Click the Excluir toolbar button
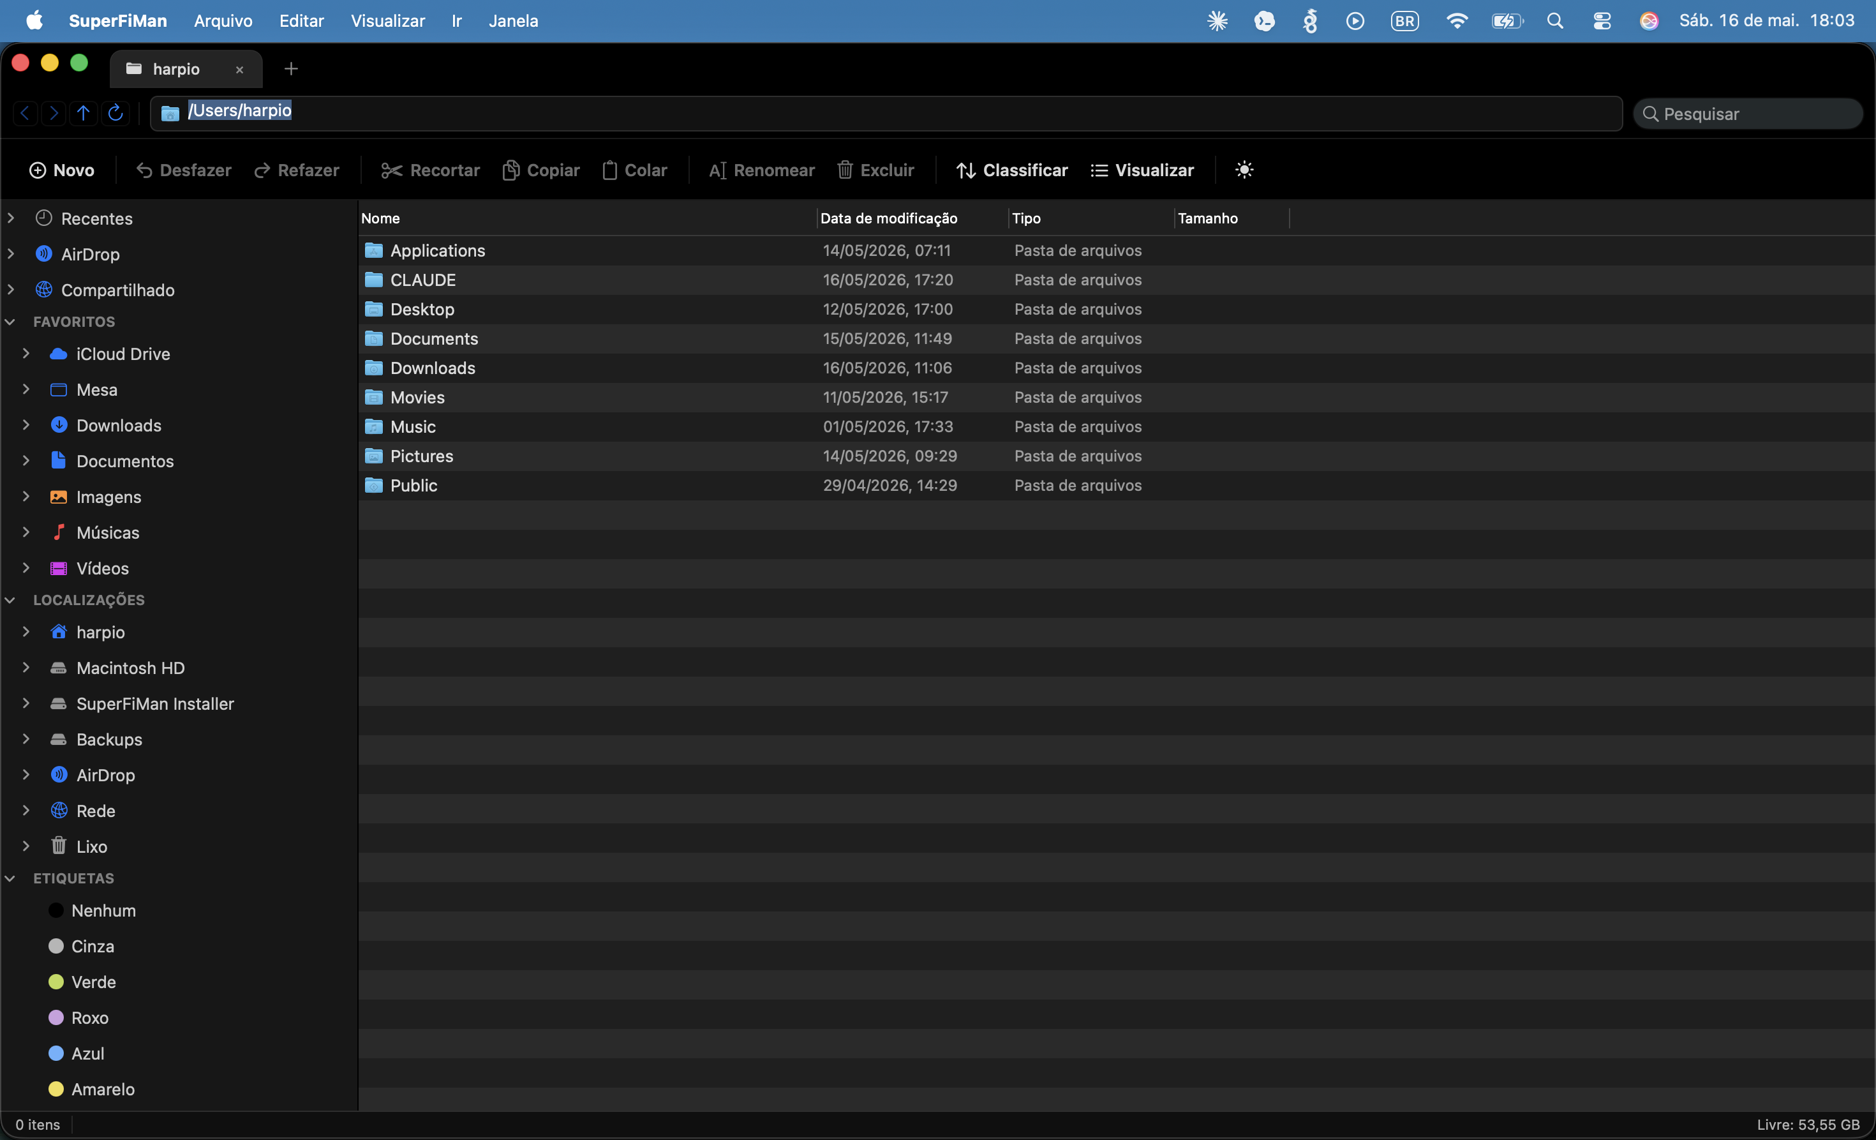Viewport: 1876px width, 1140px height. [875, 170]
